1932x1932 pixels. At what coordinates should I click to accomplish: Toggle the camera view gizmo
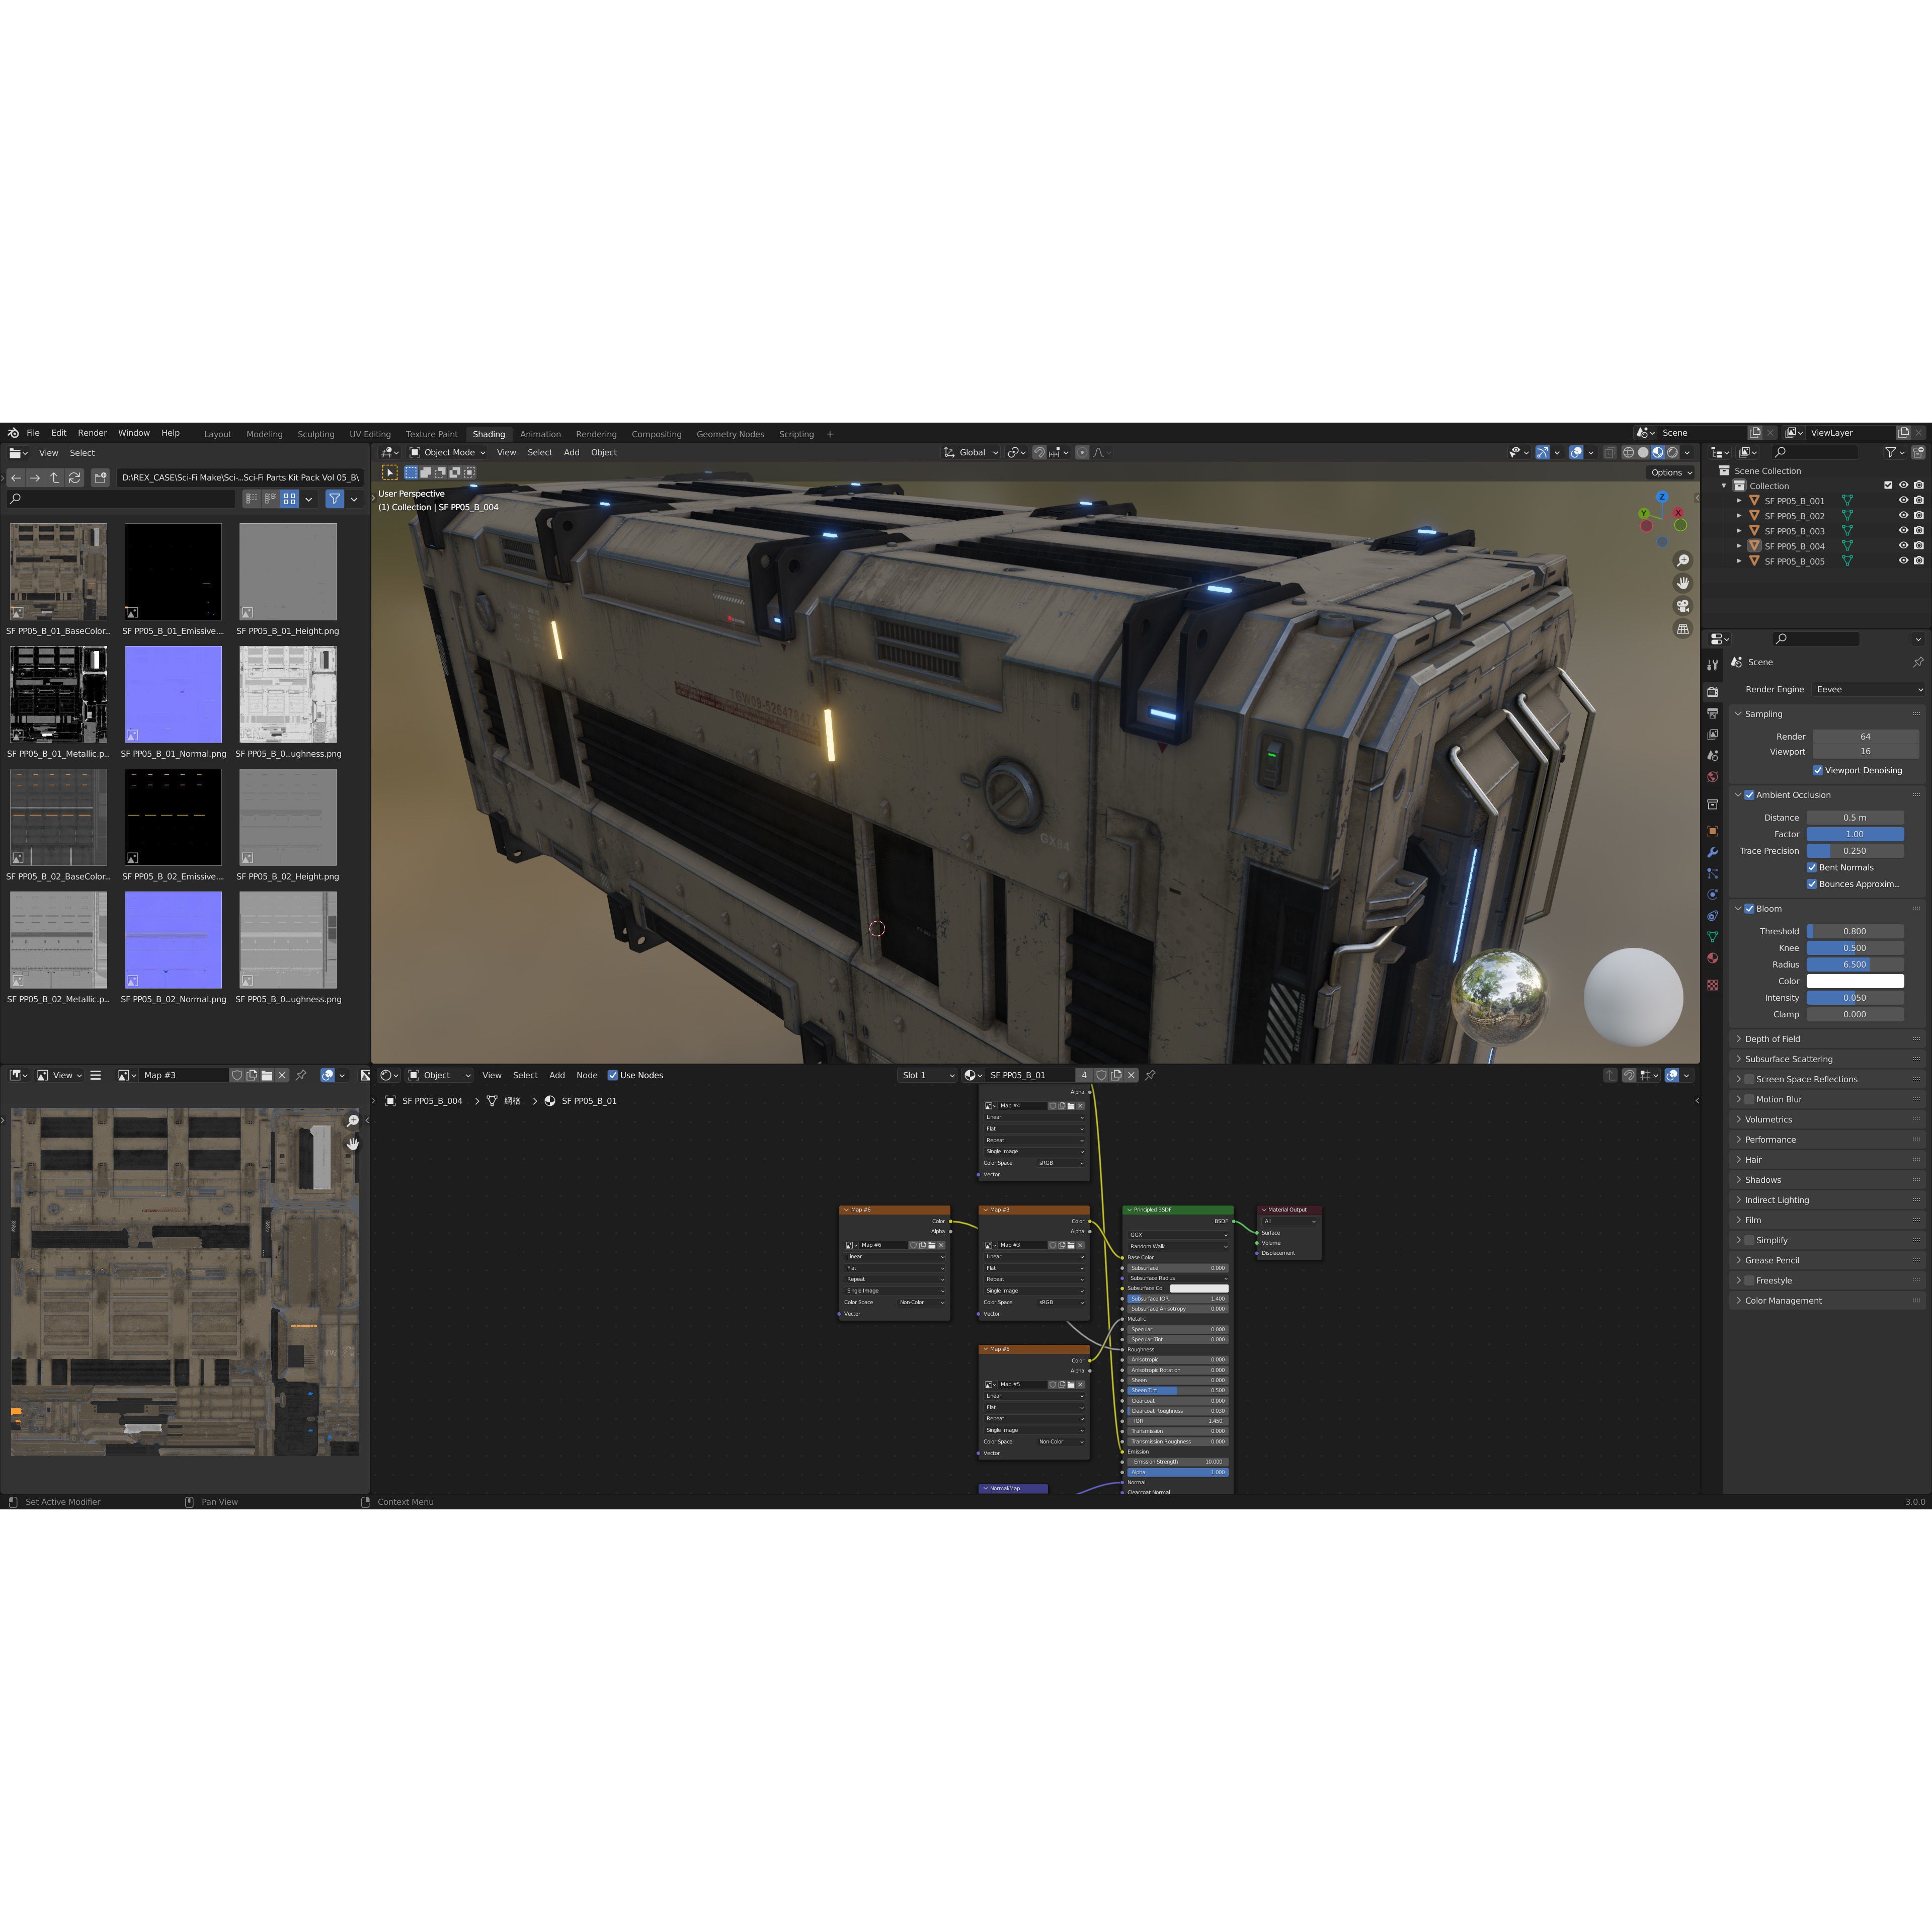tap(1683, 606)
